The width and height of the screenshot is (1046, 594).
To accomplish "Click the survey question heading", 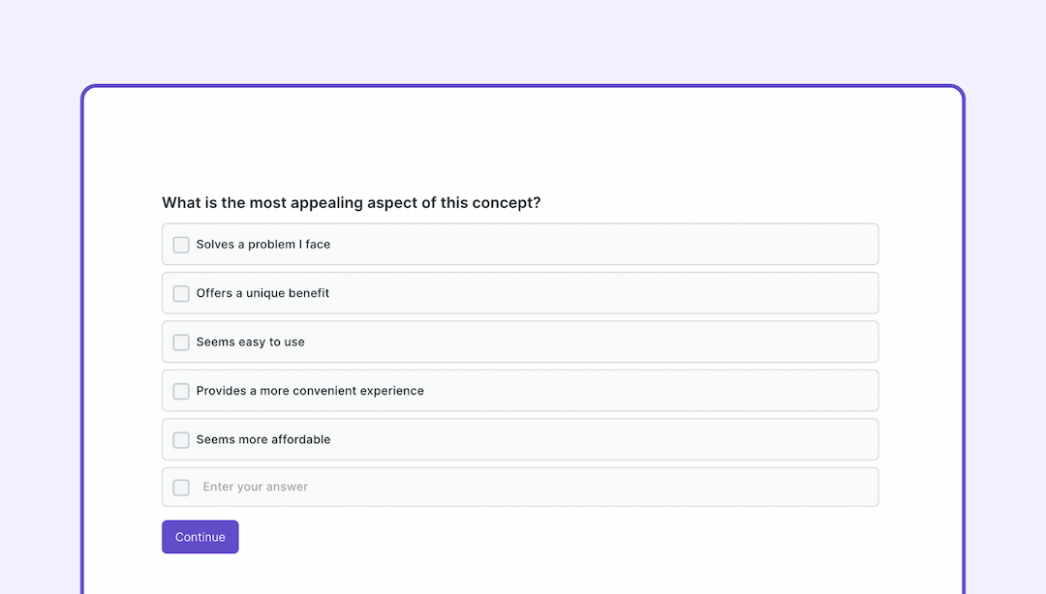I will pos(352,202).
